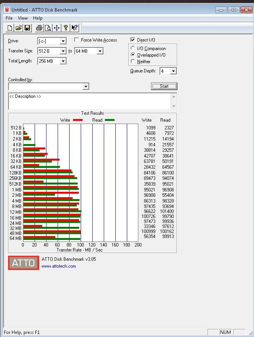The image size is (254, 337).
Task: Click inside the Description text box
Action: click(x=90, y=101)
